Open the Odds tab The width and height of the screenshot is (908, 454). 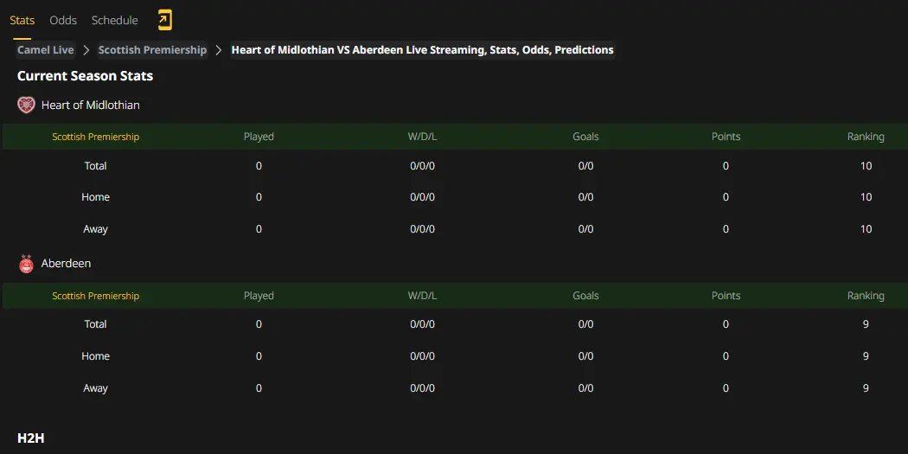pyautogui.click(x=63, y=20)
